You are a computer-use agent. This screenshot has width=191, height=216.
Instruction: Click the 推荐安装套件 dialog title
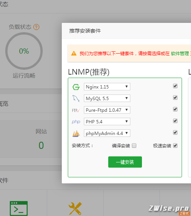(x=85, y=31)
